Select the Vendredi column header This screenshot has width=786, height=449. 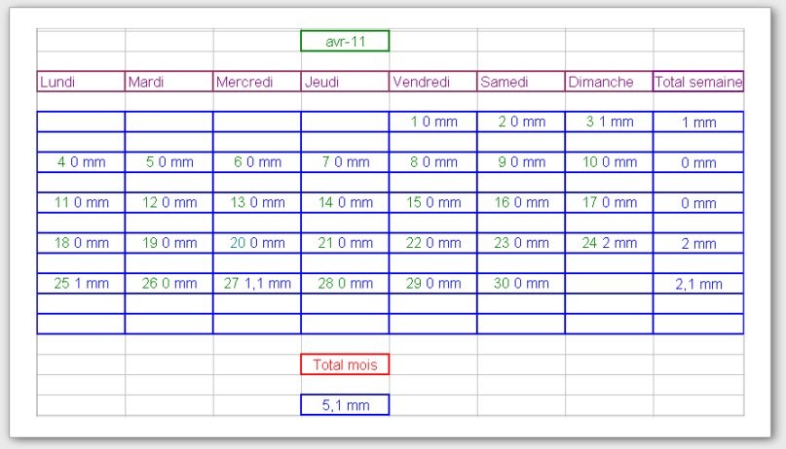tap(432, 82)
